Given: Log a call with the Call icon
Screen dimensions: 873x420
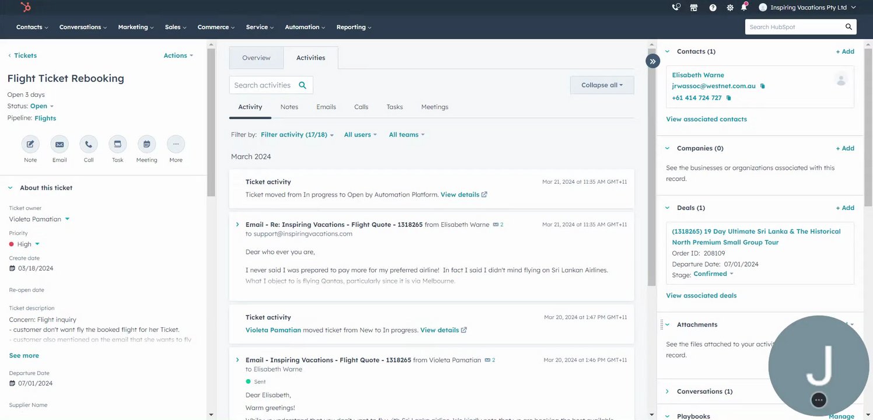Looking at the screenshot, I should coord(89,144).
